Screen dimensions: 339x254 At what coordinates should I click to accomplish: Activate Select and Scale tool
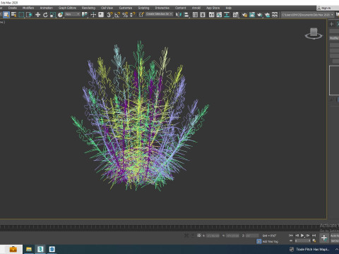point(53,15)
